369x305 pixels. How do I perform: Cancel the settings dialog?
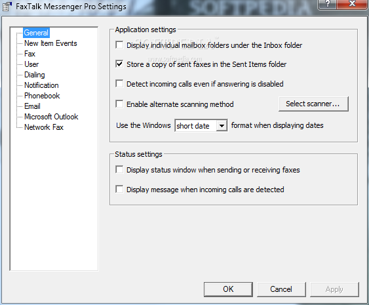click(x=281, y=289)
